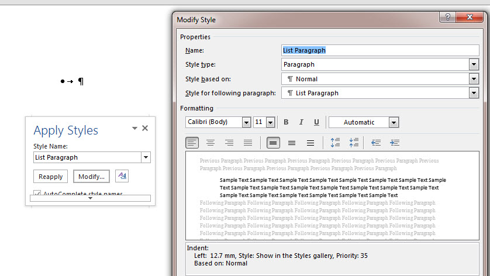The width and height of the screenshot is (490, 276).
Task: Open Apply Styles pane options arrow
Action: pyautogui.click(x=134, y=128)
